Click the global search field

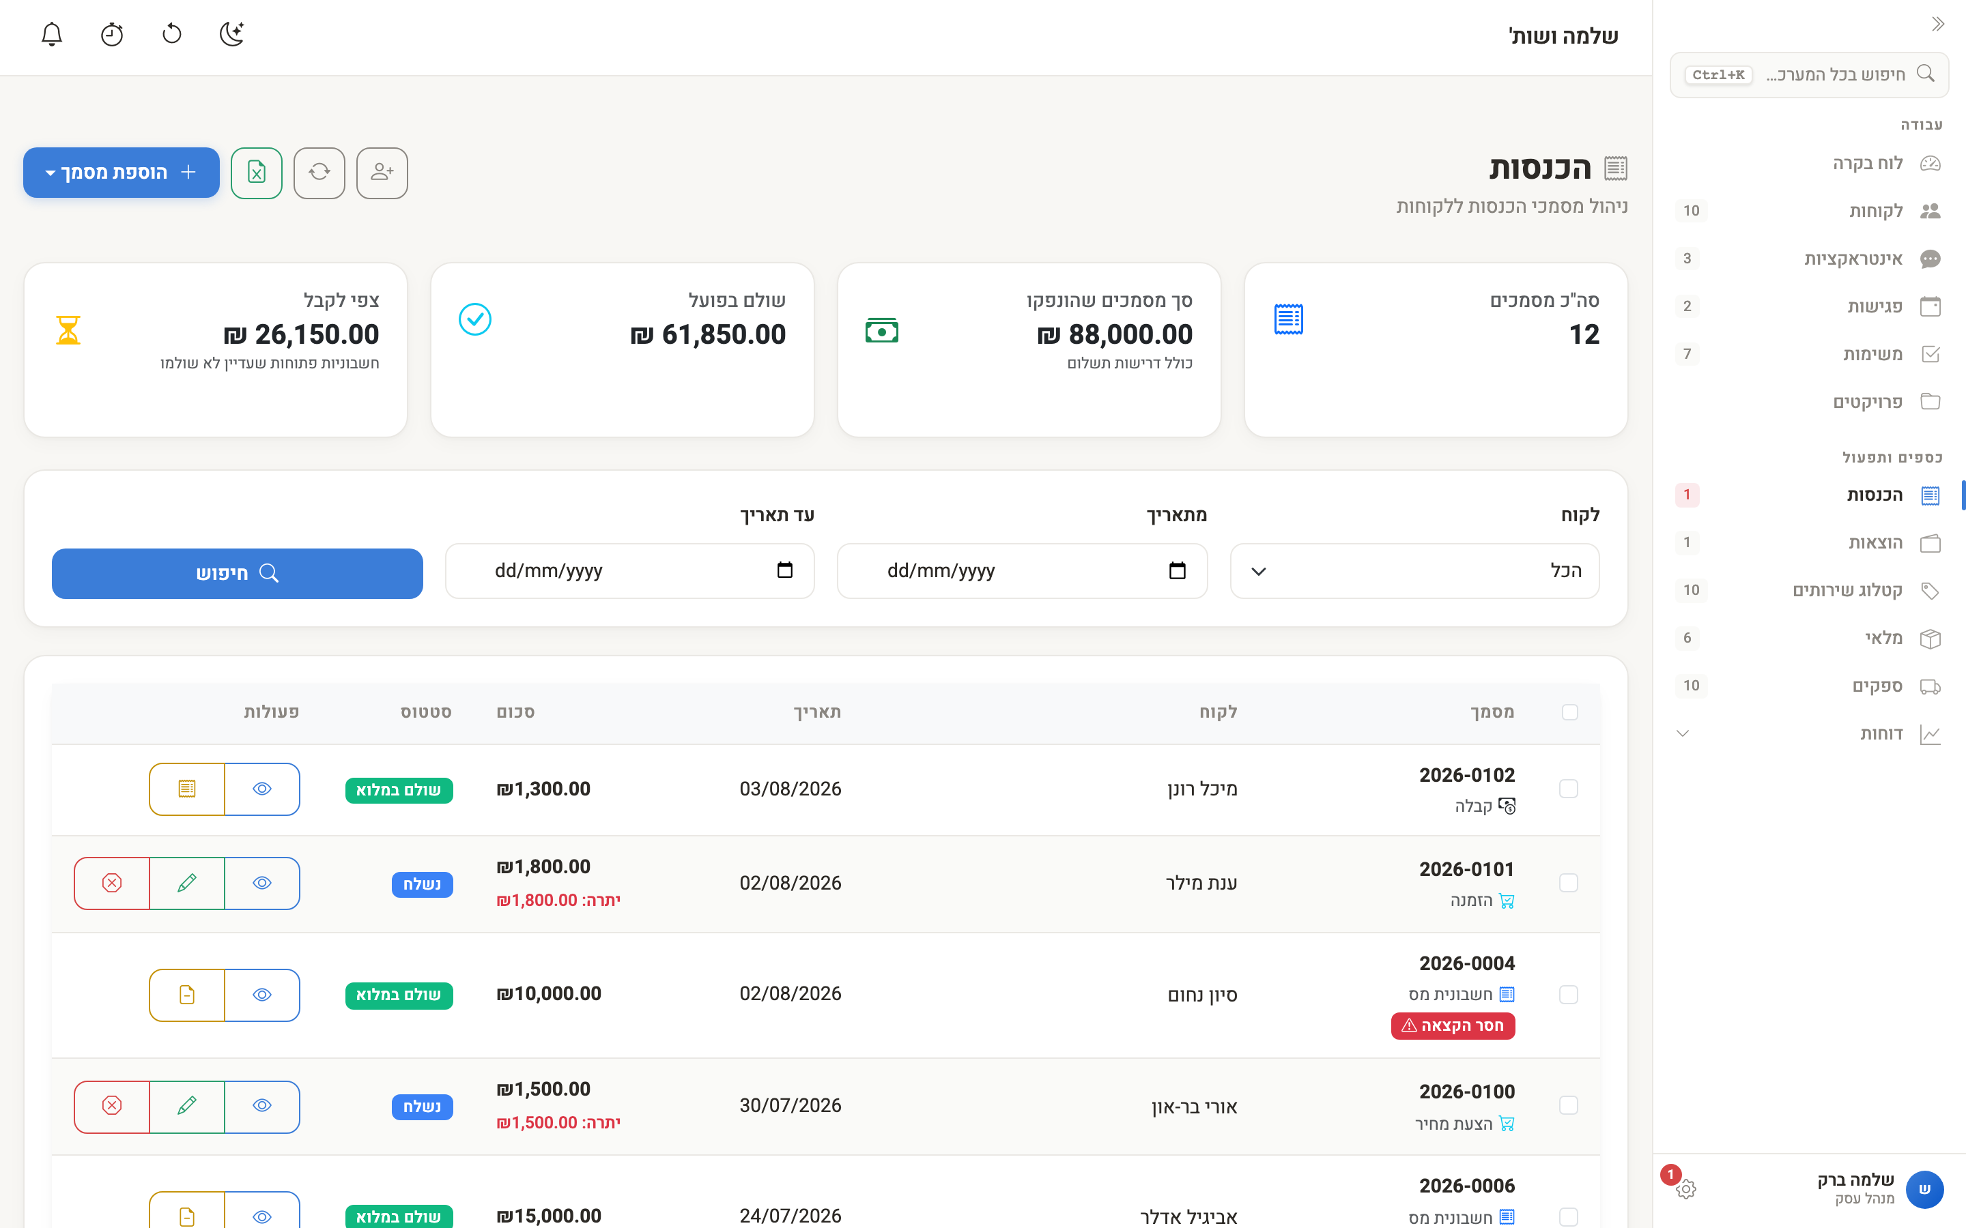[1809, 75]
